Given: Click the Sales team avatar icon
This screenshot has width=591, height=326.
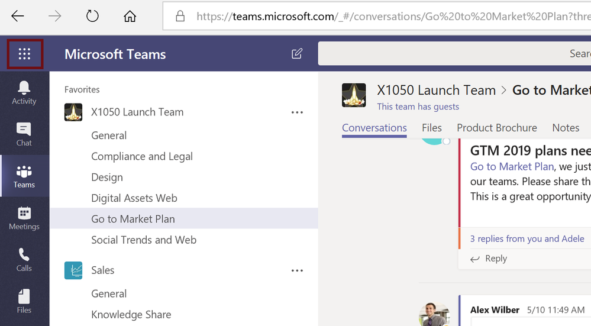Looking at the screenshot, I should 73,270.
